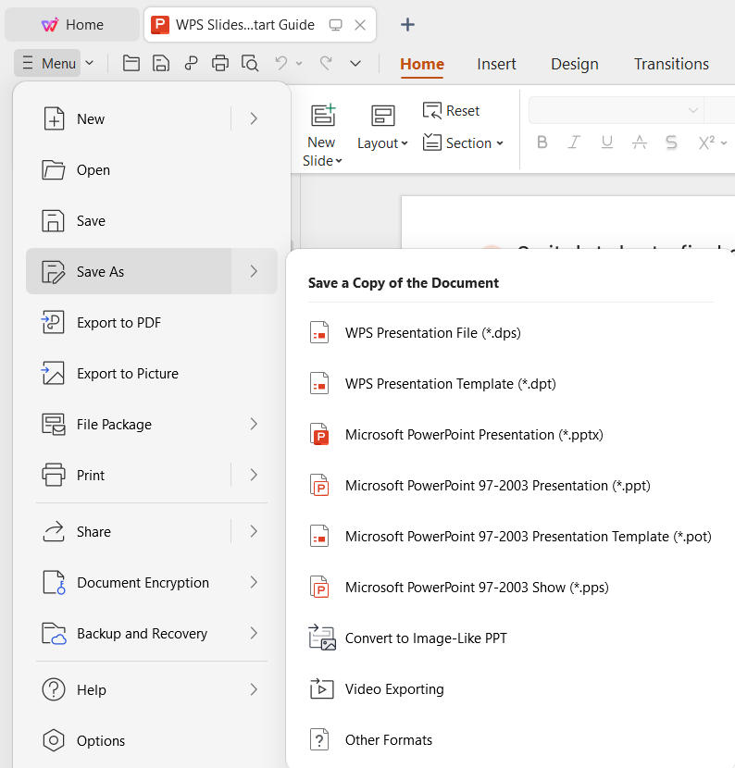Expand the File Package submenu
The width and height of the screenshot is (735, 768).
coord(254,424)
